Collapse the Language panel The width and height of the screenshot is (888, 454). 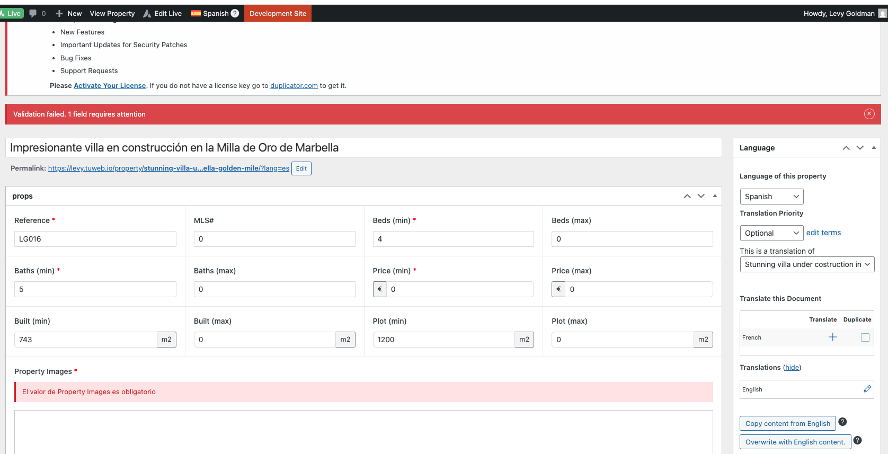874,147
